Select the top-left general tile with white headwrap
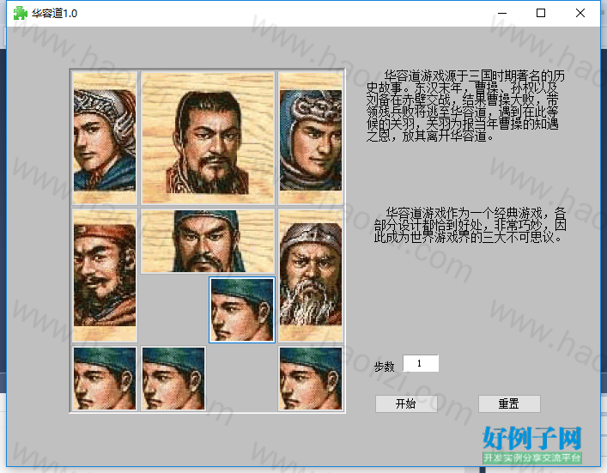607x473 pixels. pos(105,138)
